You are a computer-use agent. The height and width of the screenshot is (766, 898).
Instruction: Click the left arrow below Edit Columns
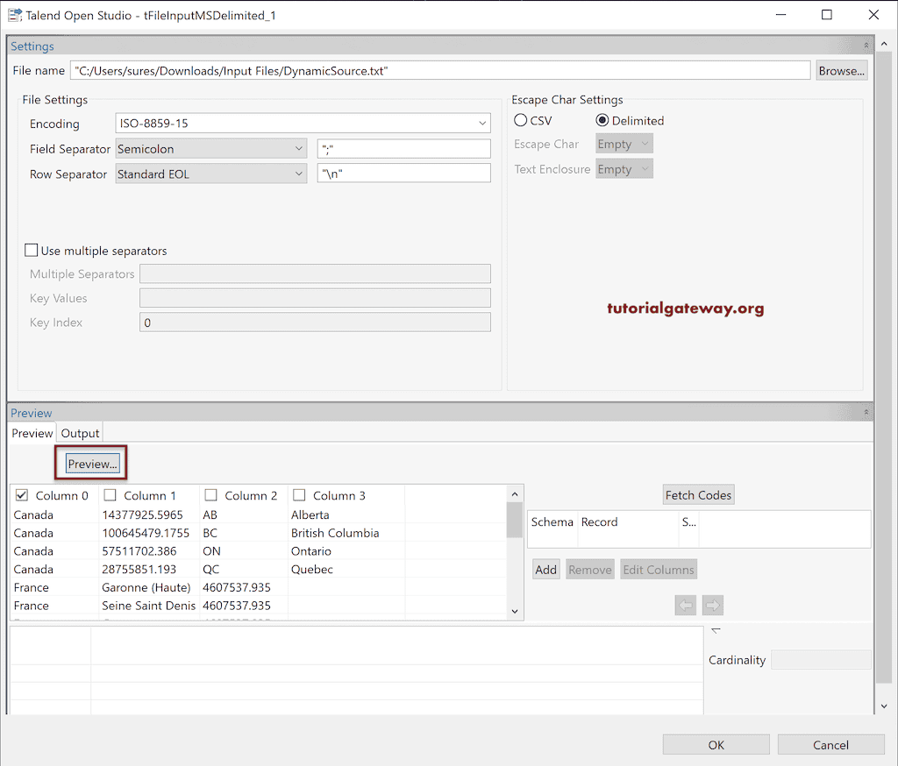coord(685,605)
